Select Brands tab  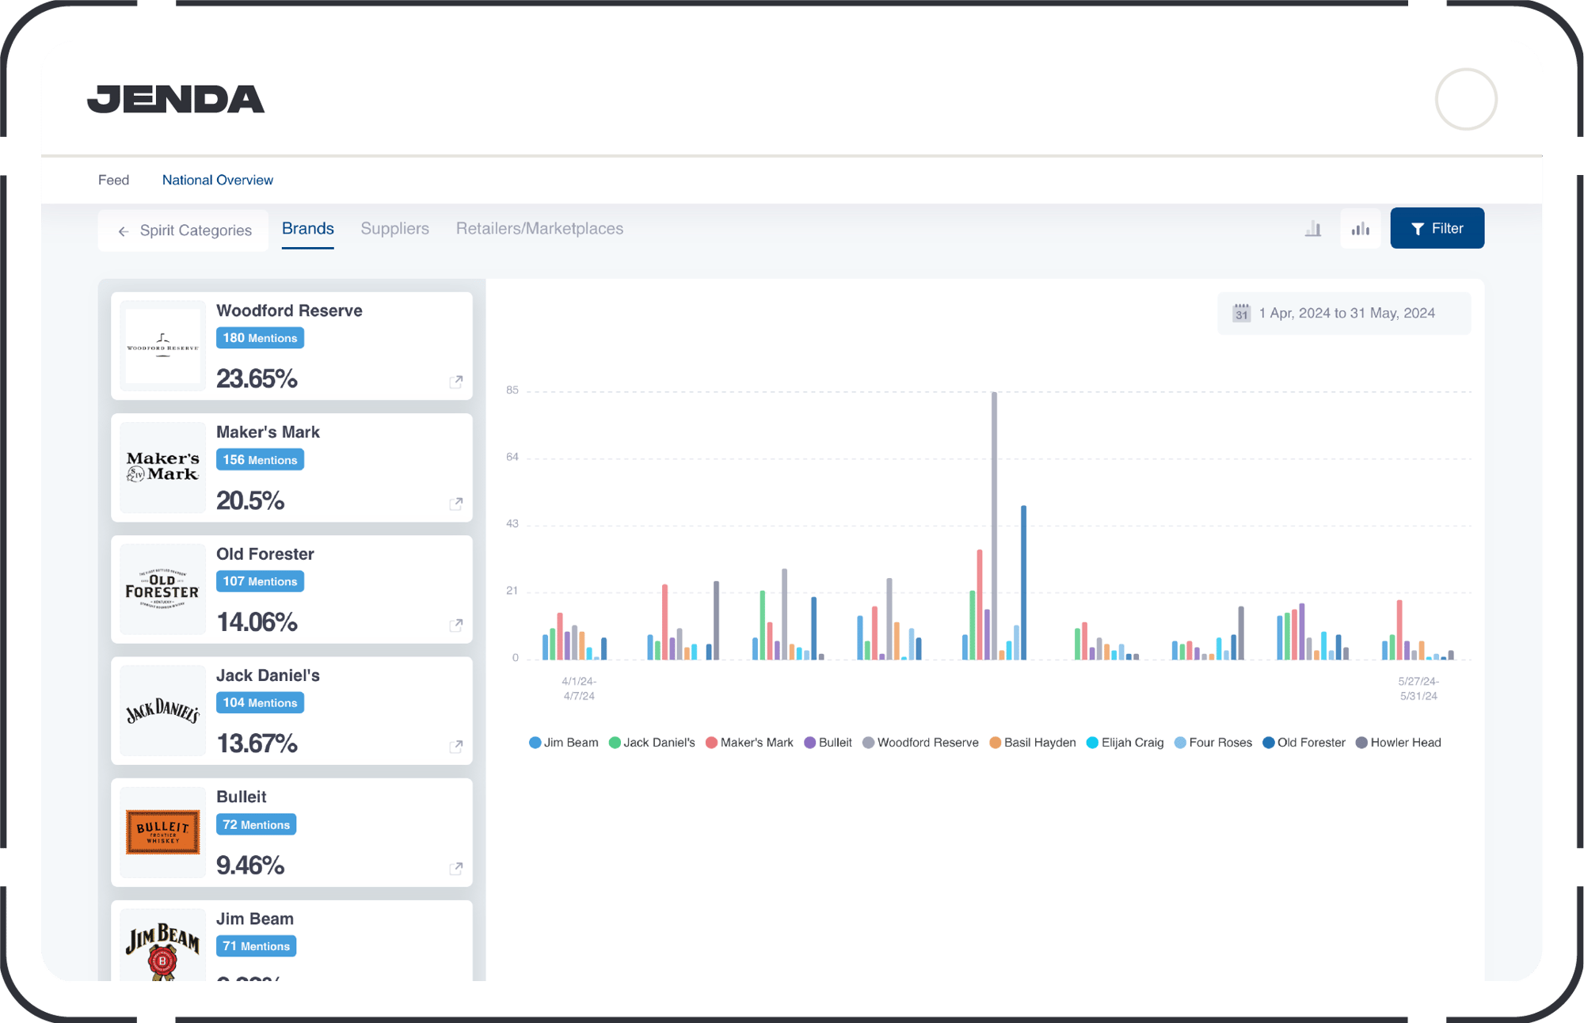coord(307,229)
